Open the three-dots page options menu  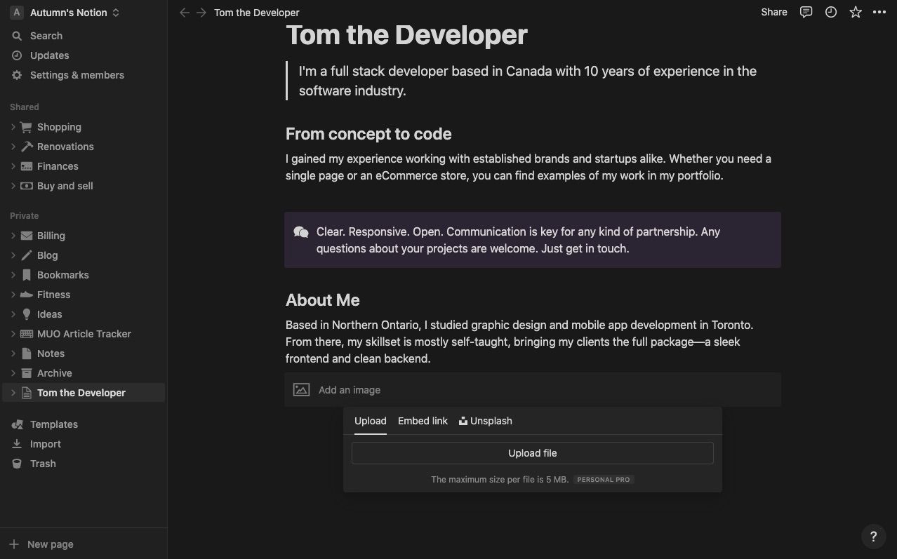coord(879,12)
